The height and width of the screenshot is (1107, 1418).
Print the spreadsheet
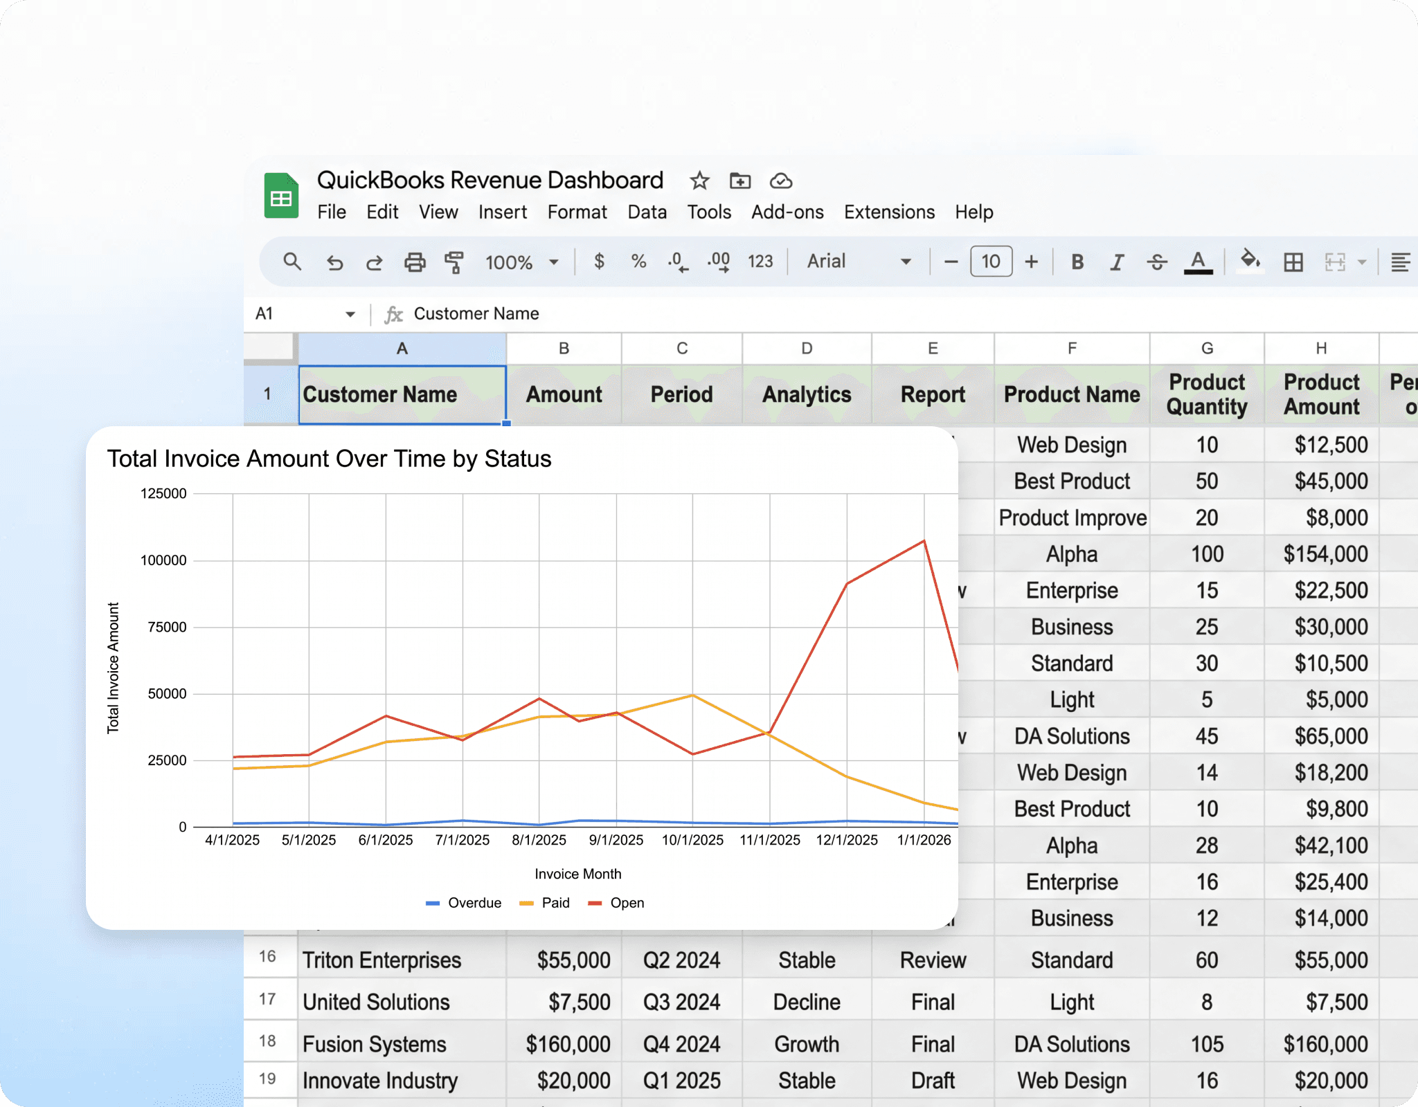pos(415,262)
